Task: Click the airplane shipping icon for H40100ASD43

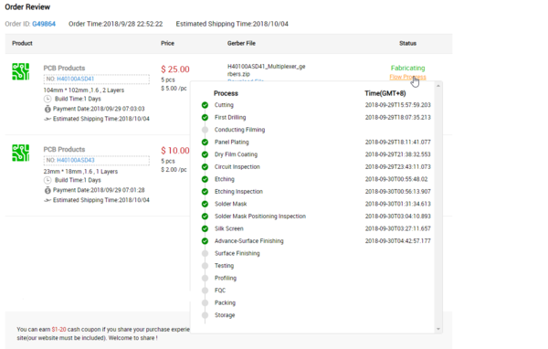Action: 47,200
